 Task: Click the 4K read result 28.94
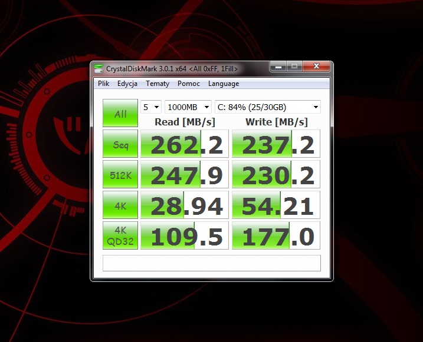click(x=185, y=205)
